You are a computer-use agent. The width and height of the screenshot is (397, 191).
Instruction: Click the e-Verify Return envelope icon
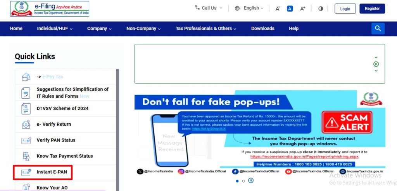pyautogui.click(x=26, y=124)
